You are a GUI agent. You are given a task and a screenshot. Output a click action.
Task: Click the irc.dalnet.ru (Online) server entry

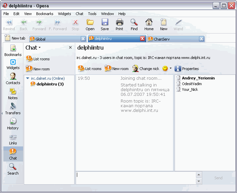coord(48,78)
